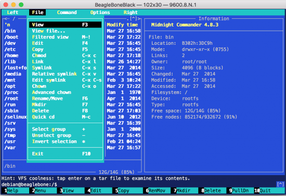Choose Unselect group entry

tap(65, 136)
